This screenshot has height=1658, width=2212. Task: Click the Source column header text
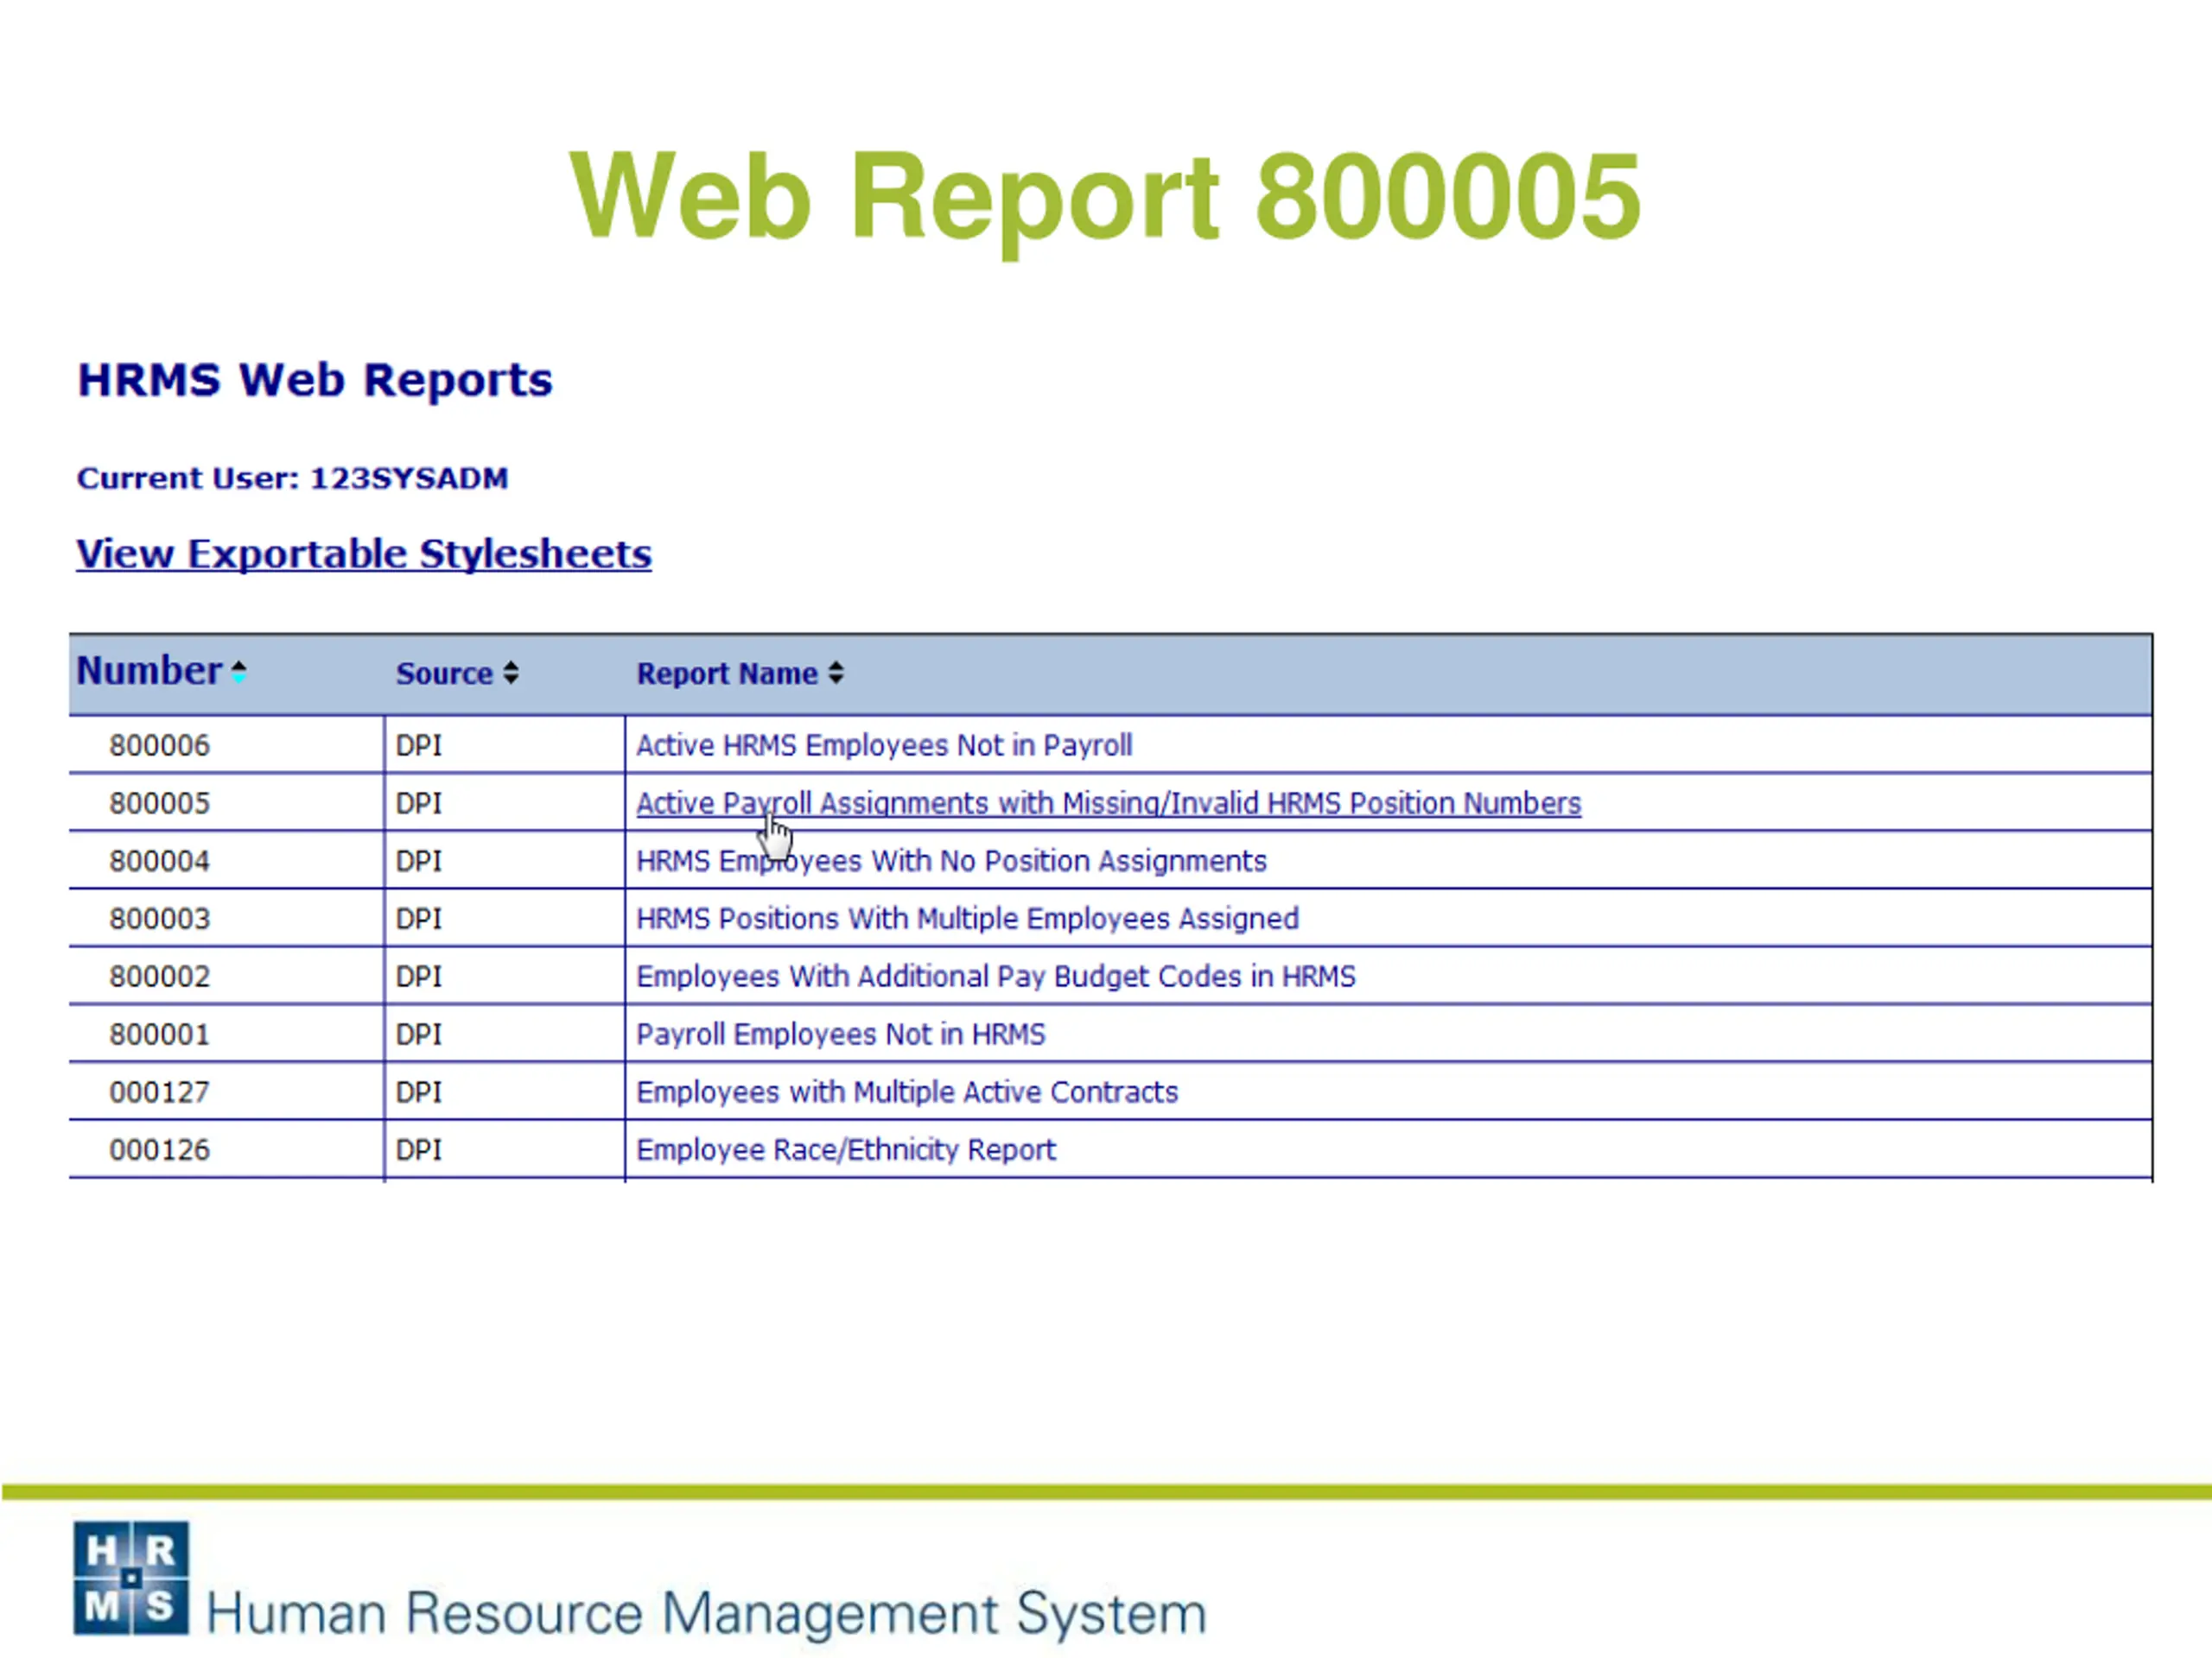444,674
